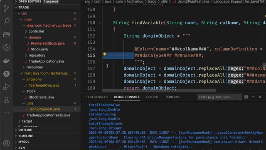Click the techiehug breadcrumb segment

(135, 2)
